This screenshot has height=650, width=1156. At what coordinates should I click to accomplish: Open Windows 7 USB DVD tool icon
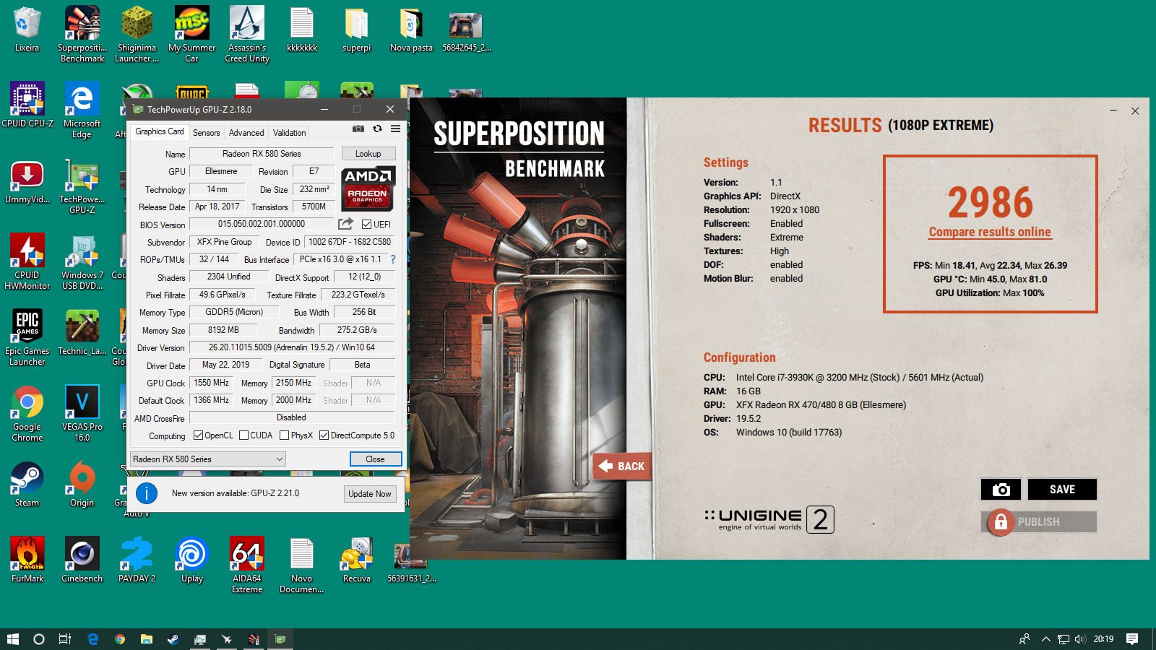pos(82,261)
